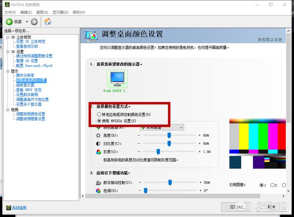Select reference image 1 radio button
The width and height of the screenshot is (294, 217).
coord(261,185)
